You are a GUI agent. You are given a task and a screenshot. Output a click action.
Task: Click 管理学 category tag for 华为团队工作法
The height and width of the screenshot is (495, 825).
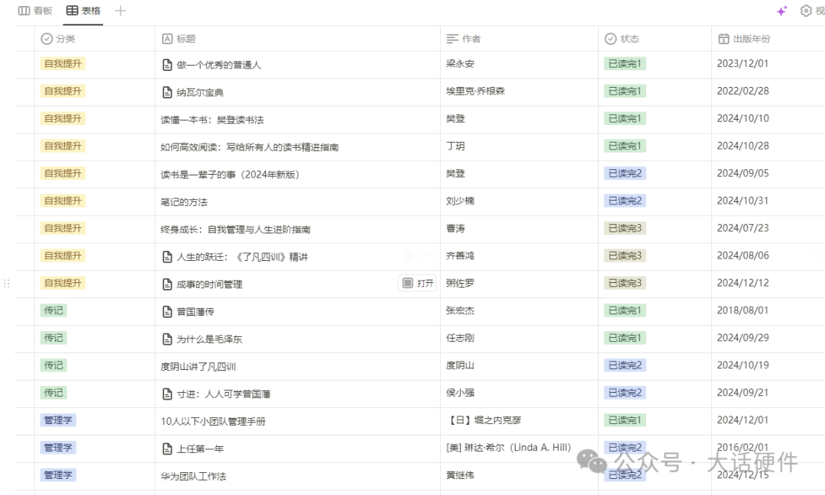point(58,475)
